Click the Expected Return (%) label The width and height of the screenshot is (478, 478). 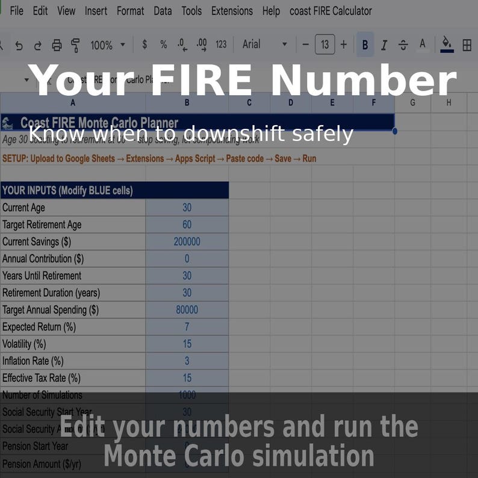click(x=73, y=327)
